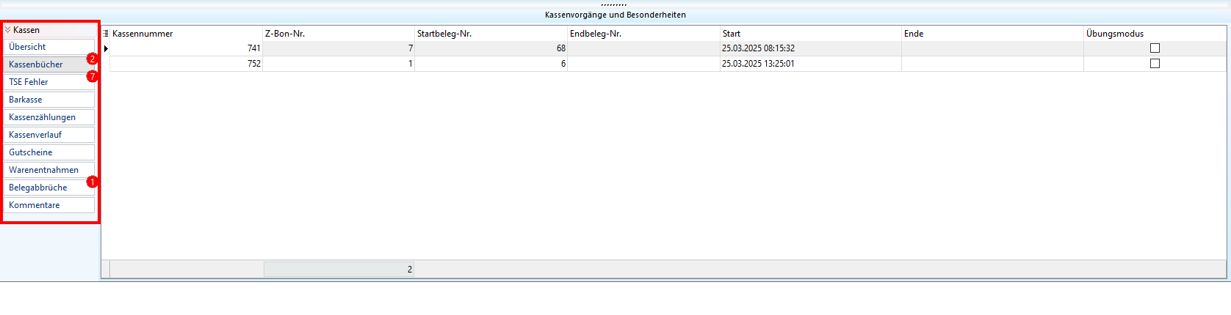Show Kassenverlauf view
The height and width of the screenshot is (315, 1231).
(49, 135)
